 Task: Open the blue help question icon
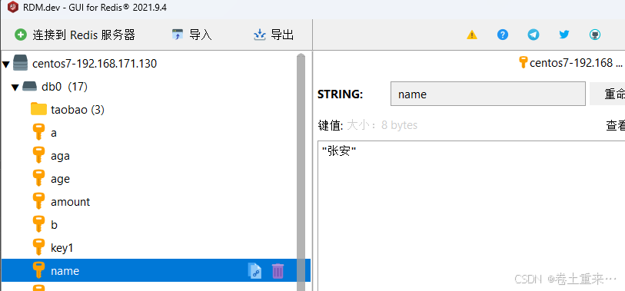503,35
